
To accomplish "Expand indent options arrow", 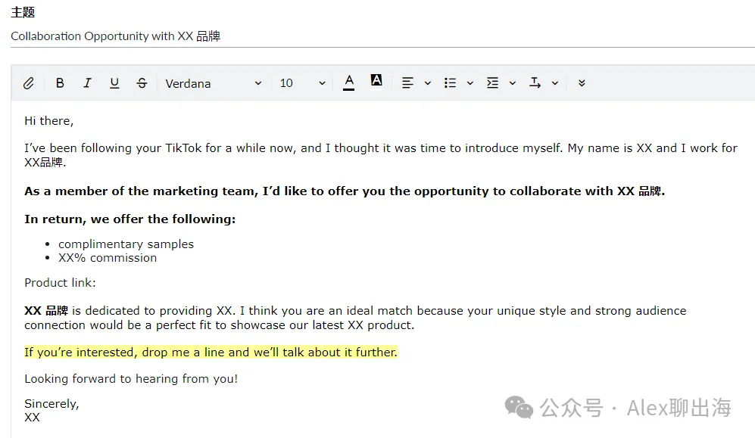I will [x=513, y=83].
